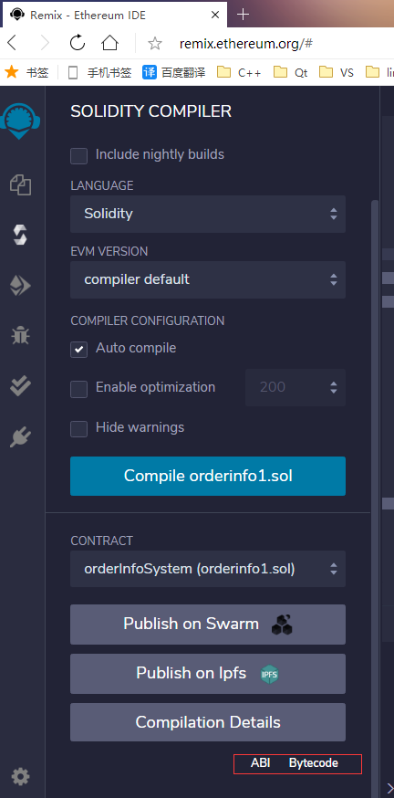Viewport: 394px width, 798px height.
Task: Copy the ABI to clipboard
Action: [x=260, y=763]
